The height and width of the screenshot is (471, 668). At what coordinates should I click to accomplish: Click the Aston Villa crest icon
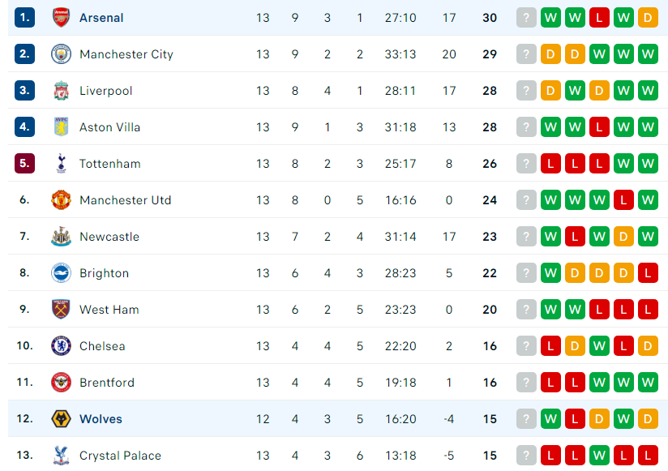pos(61,127)
